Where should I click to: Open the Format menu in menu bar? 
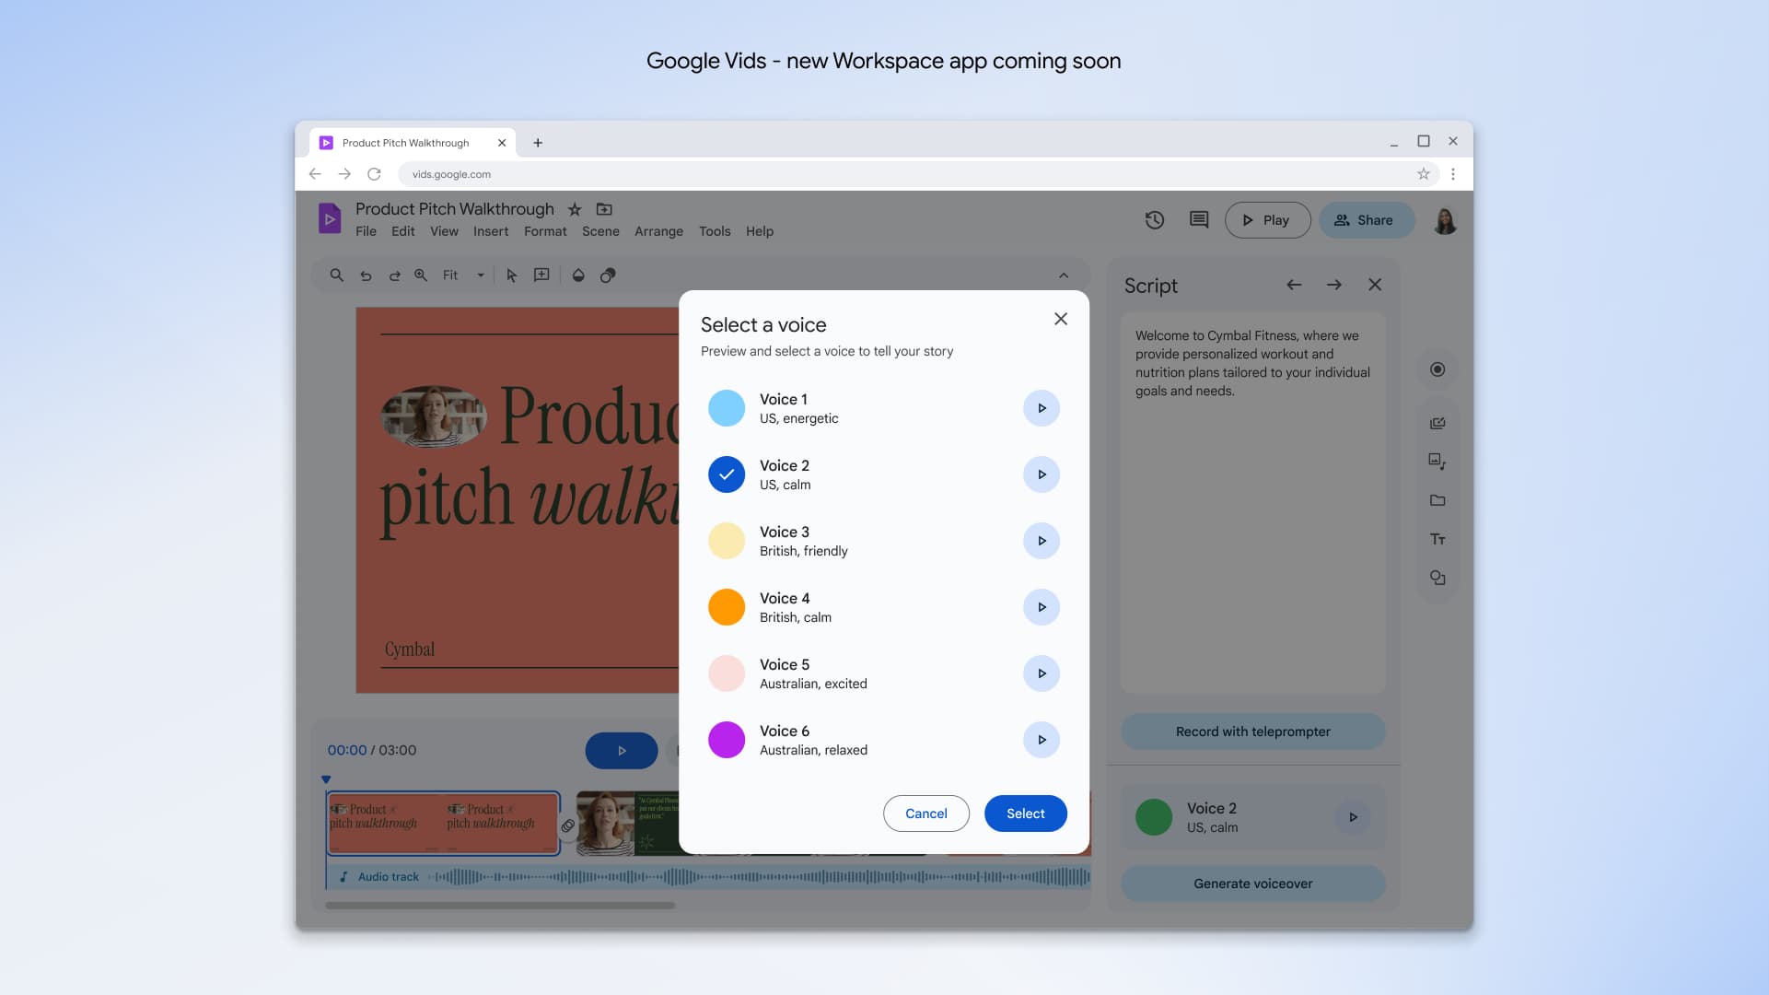(x=545, y=231)
